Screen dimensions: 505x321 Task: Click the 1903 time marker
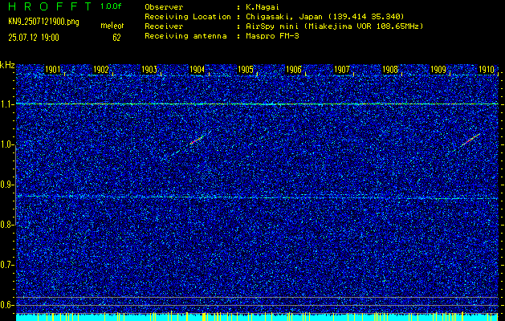[149, 70]
